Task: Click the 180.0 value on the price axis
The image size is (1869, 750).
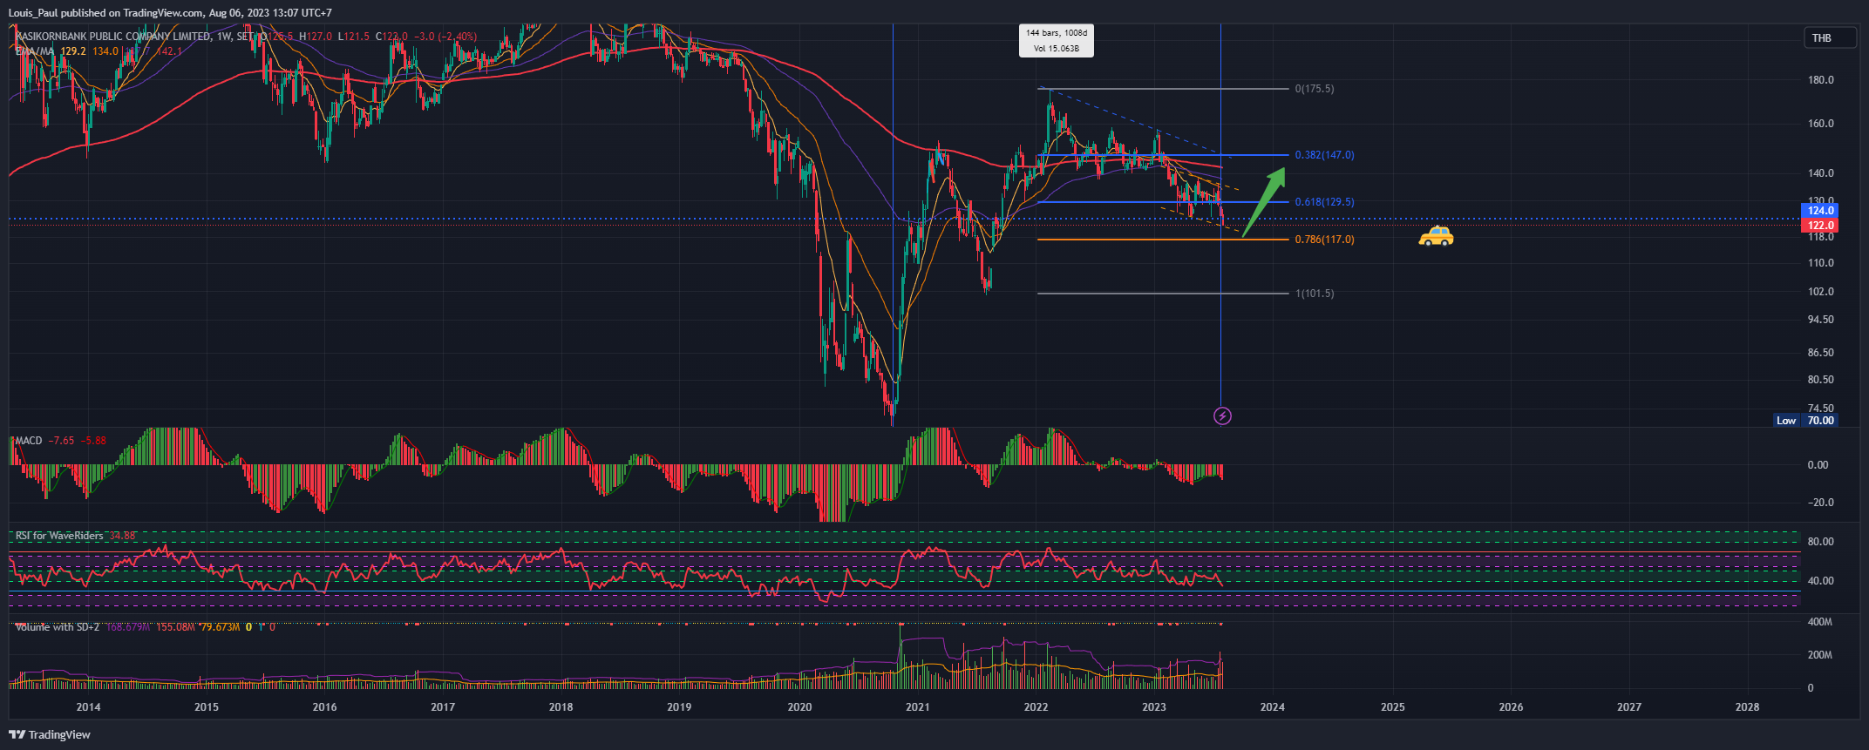Action: (x=1820, y=80)
